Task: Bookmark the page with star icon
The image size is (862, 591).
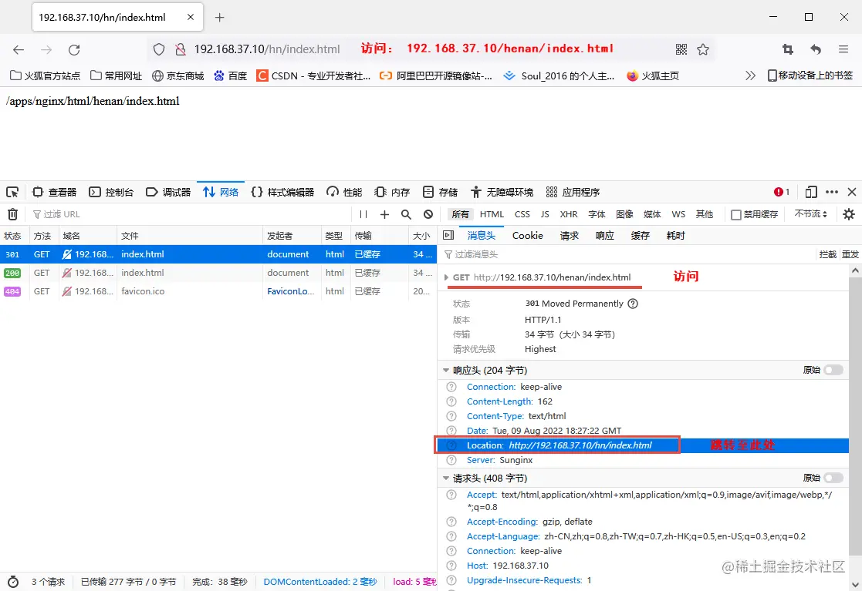Action: point(703,49)
